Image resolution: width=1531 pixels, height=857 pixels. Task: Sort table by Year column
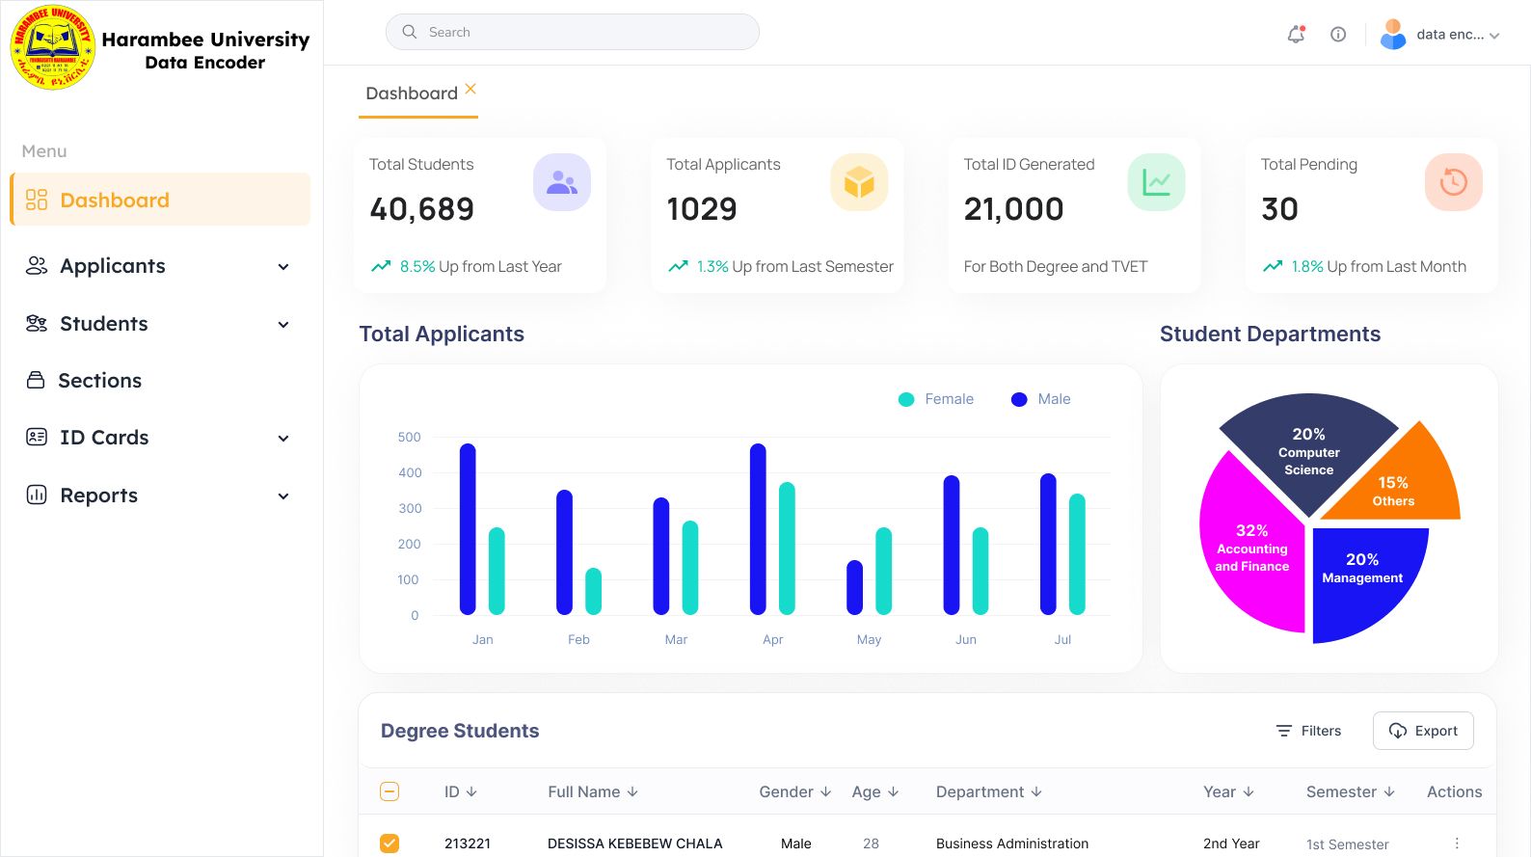(x=1228, y=791)
